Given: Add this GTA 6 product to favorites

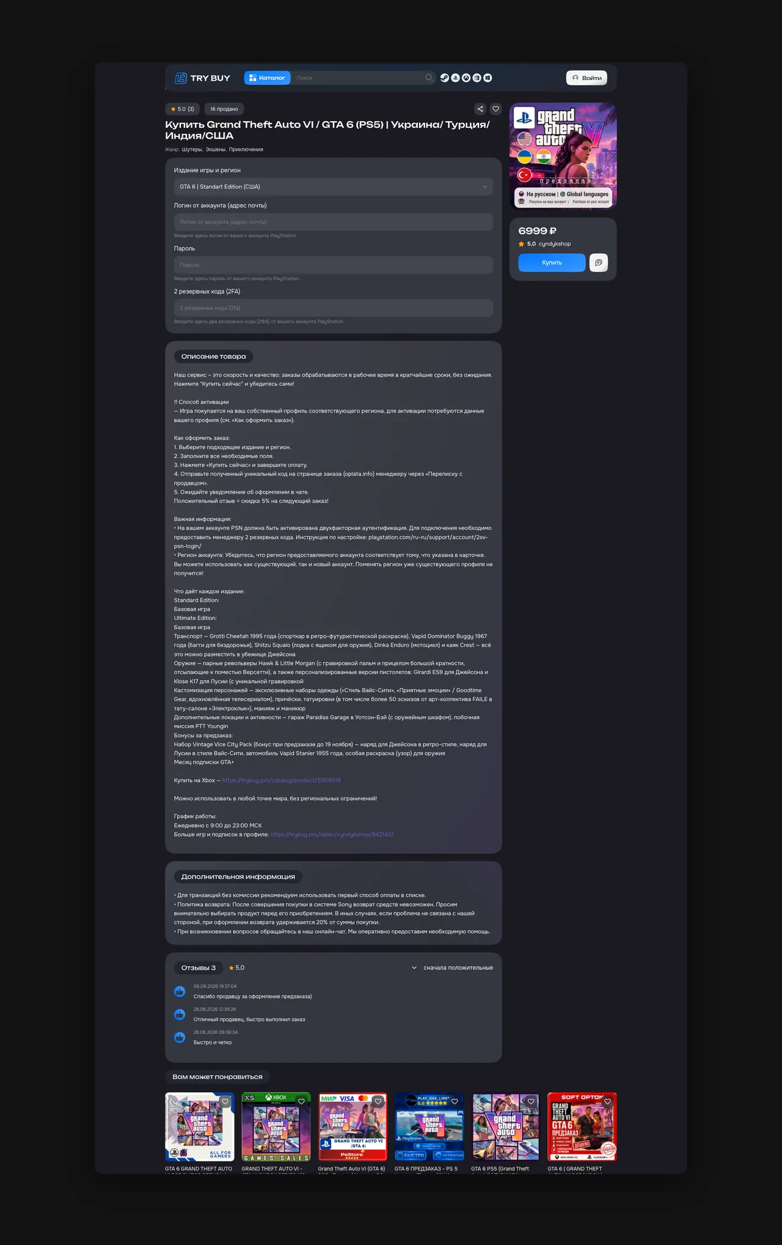Looking at the screenshot, I should click(x=495, y=109).
